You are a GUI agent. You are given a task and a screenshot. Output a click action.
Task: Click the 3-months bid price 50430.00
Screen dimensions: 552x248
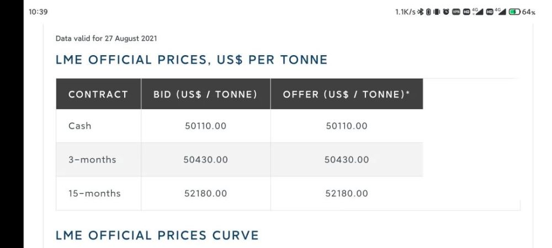(x=205, y=159)
